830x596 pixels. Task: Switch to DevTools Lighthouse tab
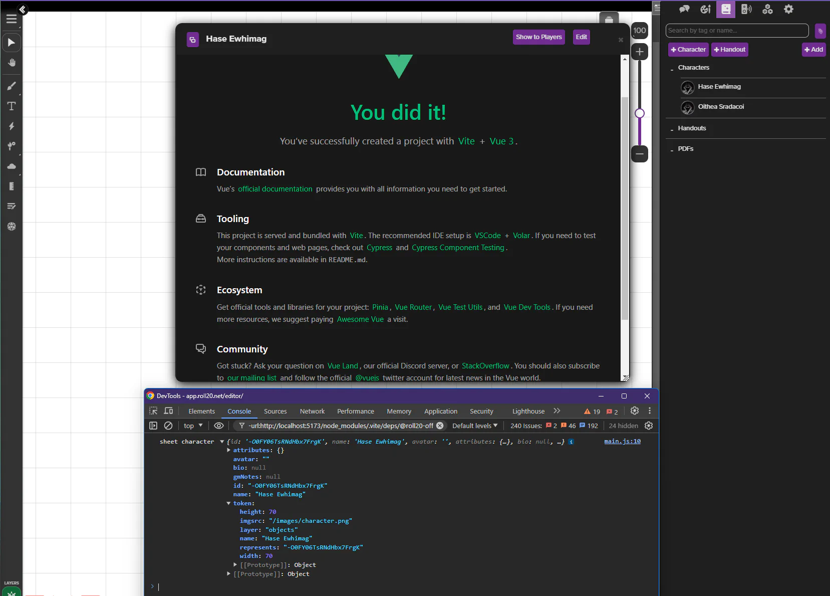pyautogui.click(x=528, y=412)
